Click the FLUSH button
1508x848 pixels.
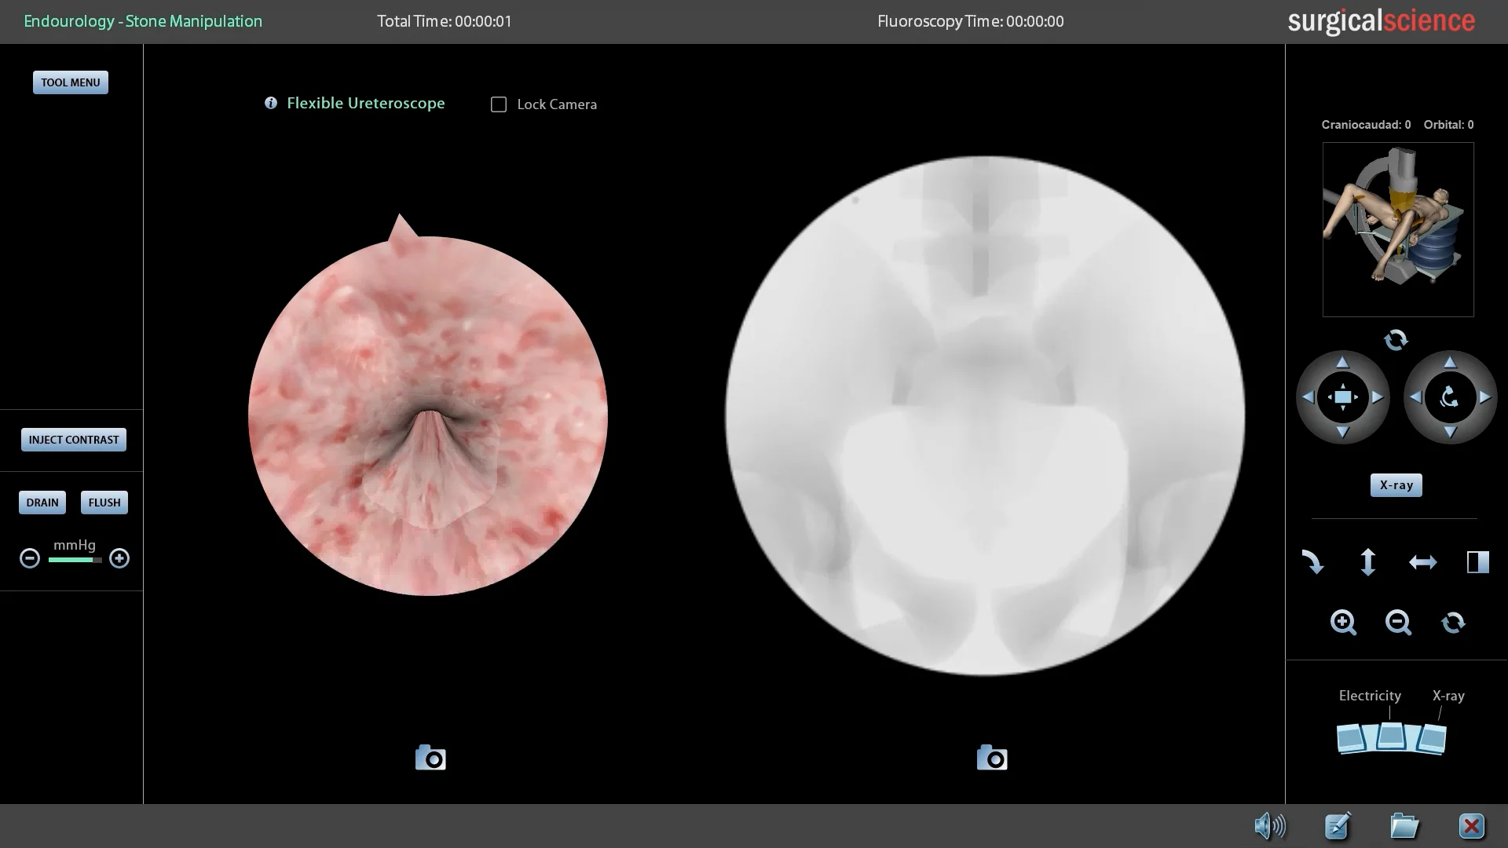pos(104,503)
